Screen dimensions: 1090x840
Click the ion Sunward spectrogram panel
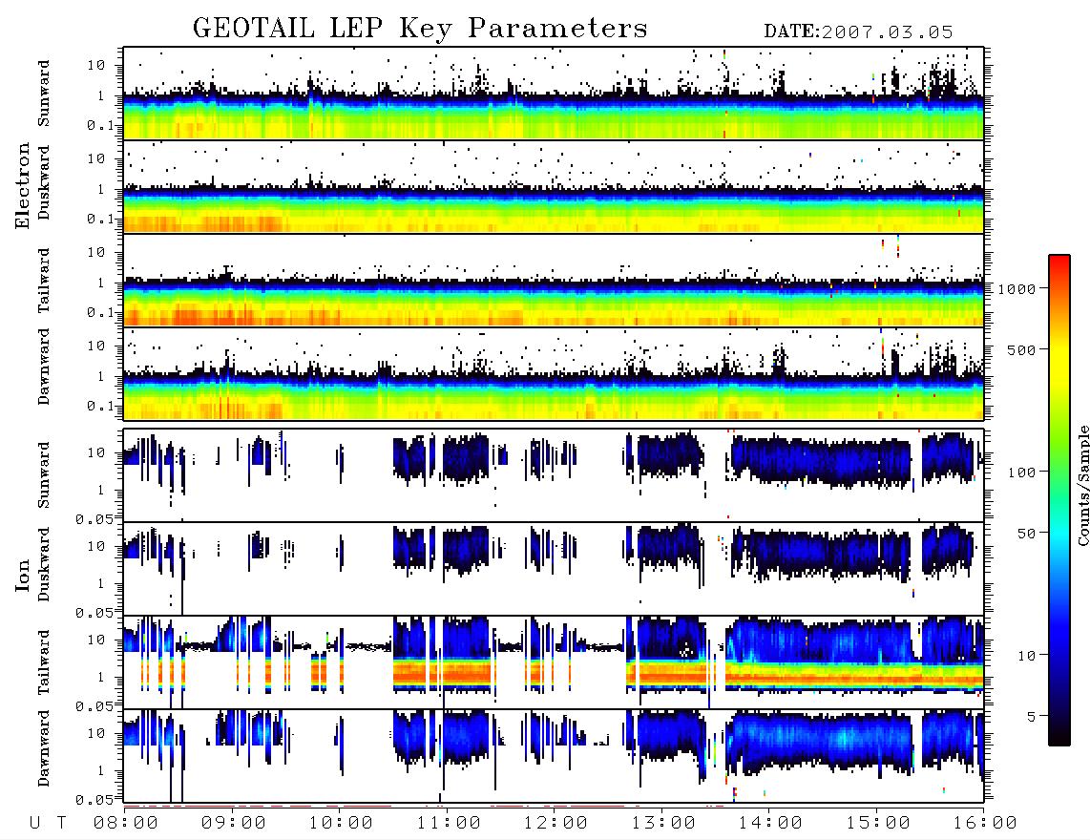pyautogui.click(x=554, y=475)
